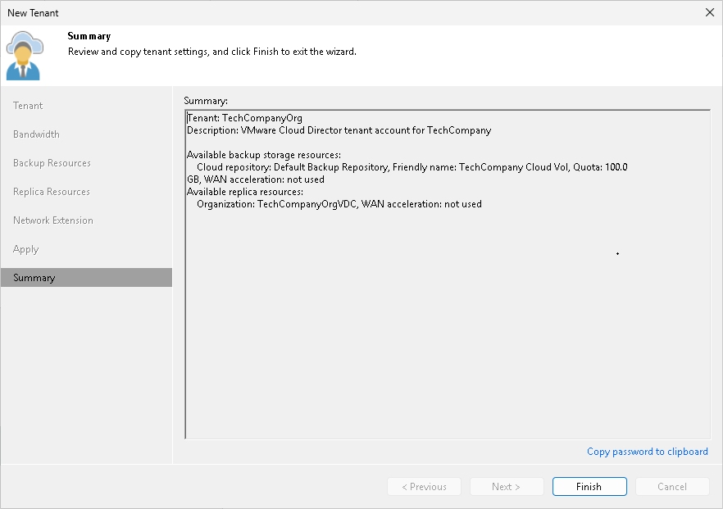This screenshot has width=723, height=509.
Task: Open the Bandwidth step
Action: tap(35, 134)
